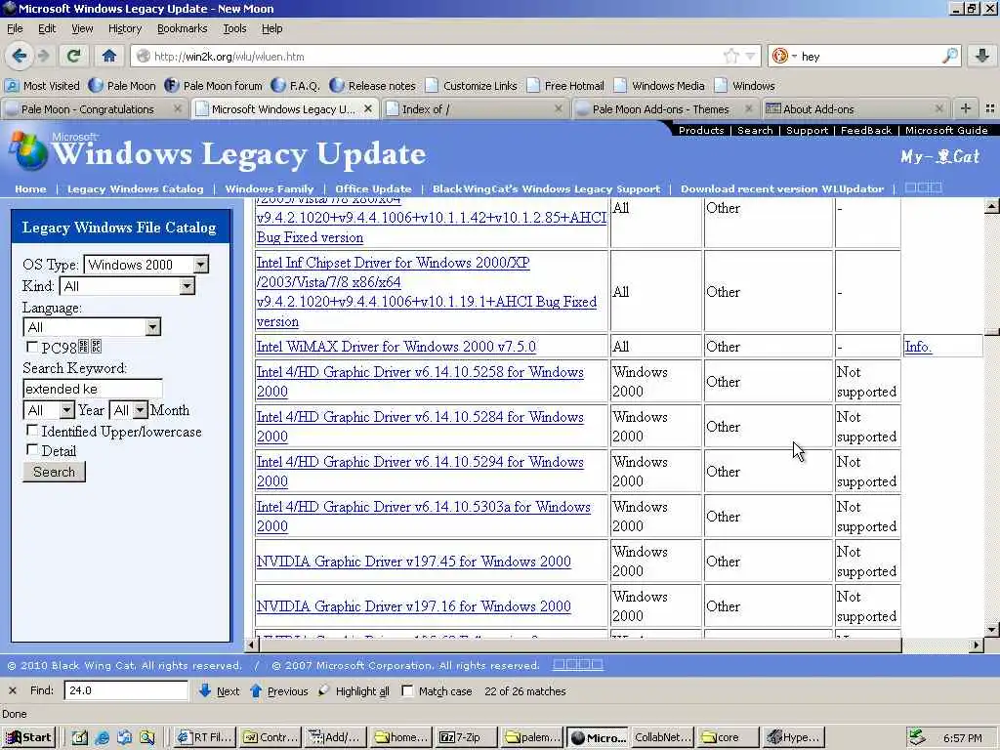The image size is (1000, 750).
Task: Switch to 7-Zip taskbar window
Action: coord(465,737)
